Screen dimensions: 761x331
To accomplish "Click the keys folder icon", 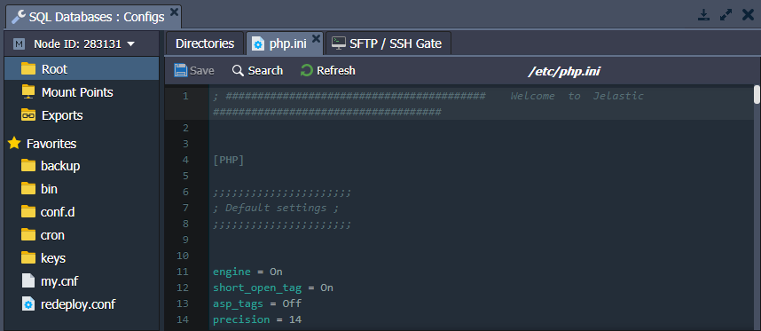I will point(28,257).
